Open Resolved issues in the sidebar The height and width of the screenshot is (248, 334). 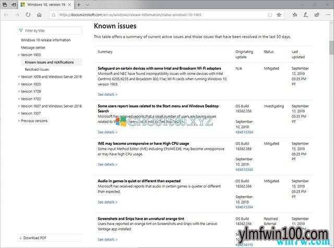(x=37, y=69)
